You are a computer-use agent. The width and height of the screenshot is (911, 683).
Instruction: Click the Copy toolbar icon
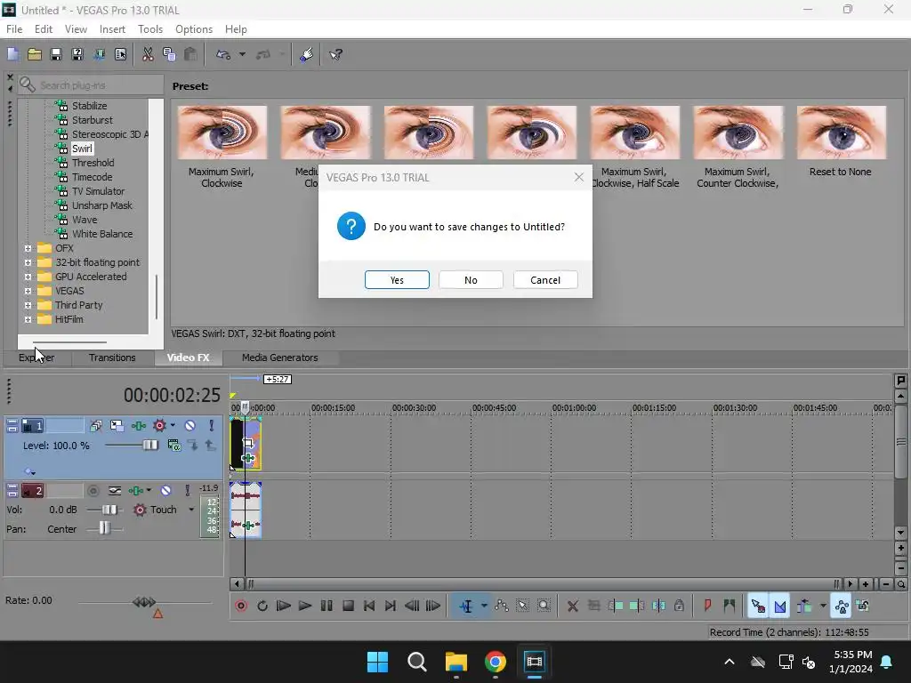click(x=169, y=54)
